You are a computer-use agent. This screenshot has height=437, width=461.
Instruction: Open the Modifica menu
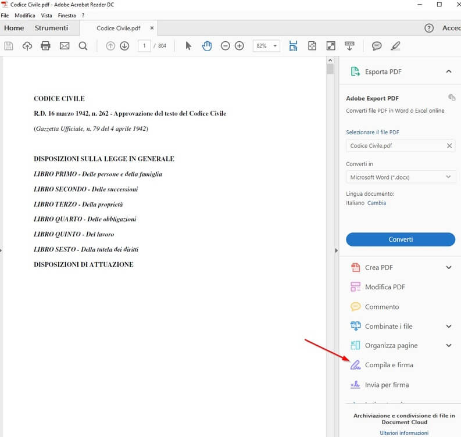click(25, 16)
